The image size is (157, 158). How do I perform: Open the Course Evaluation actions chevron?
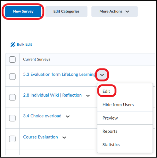point(64,138)
